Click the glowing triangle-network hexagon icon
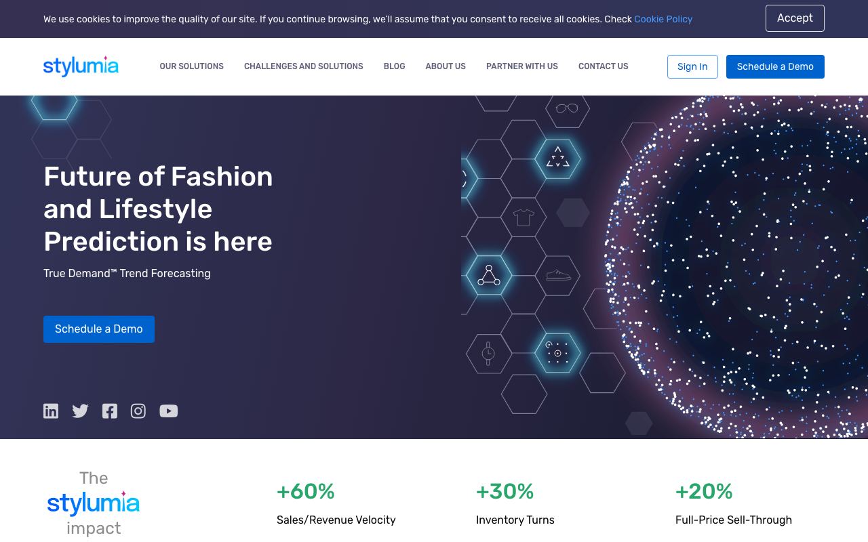The width and height of the screenshot is (868, 542). (x=489, y=275)
